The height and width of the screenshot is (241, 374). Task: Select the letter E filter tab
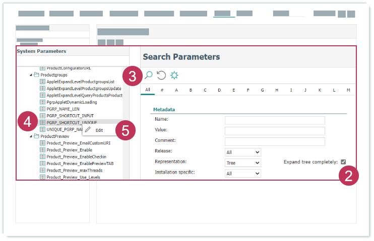[234, 90]
